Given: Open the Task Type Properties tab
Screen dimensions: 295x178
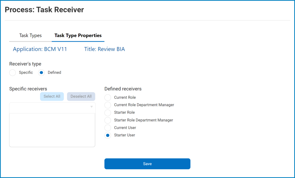Looking at the screenshot, I should (x=78, y=36).
